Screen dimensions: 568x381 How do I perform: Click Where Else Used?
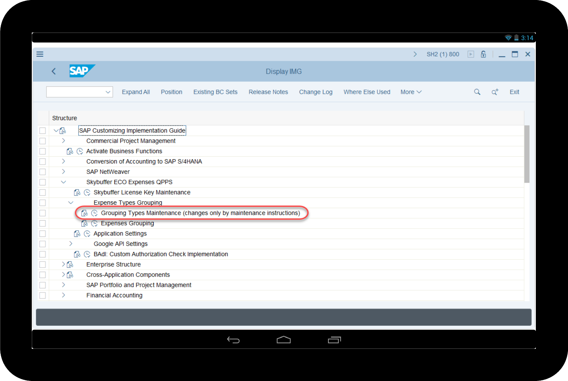click(x=367, y=92)
